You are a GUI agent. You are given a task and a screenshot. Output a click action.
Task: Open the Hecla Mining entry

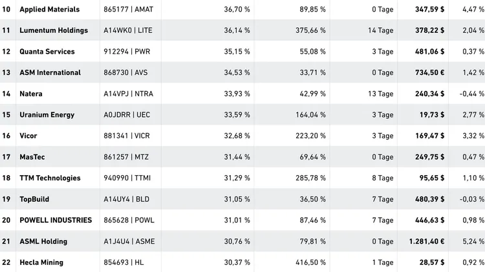41,262
